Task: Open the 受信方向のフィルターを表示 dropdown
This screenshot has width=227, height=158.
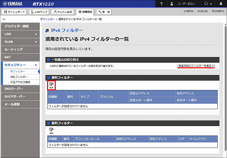Action: [x=196, y=66]
